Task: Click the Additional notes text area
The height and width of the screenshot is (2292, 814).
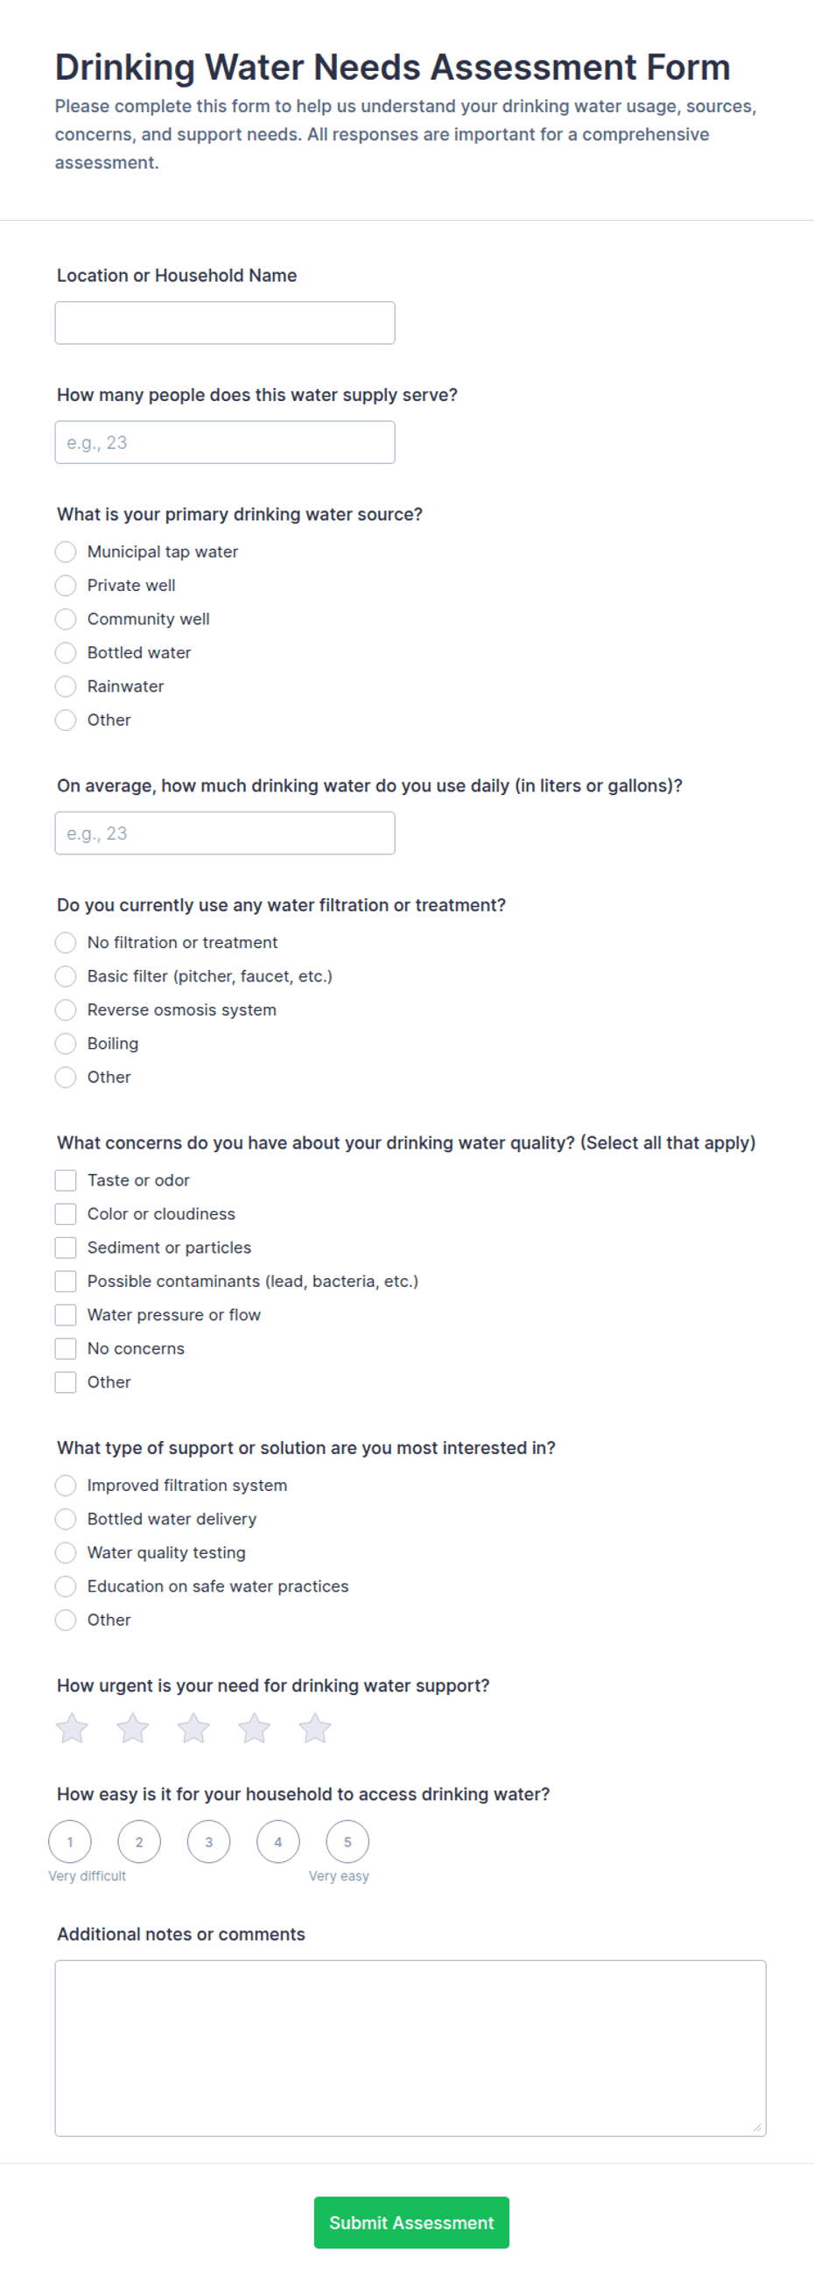Action: pyautogui.click(x=411, y=2049)
